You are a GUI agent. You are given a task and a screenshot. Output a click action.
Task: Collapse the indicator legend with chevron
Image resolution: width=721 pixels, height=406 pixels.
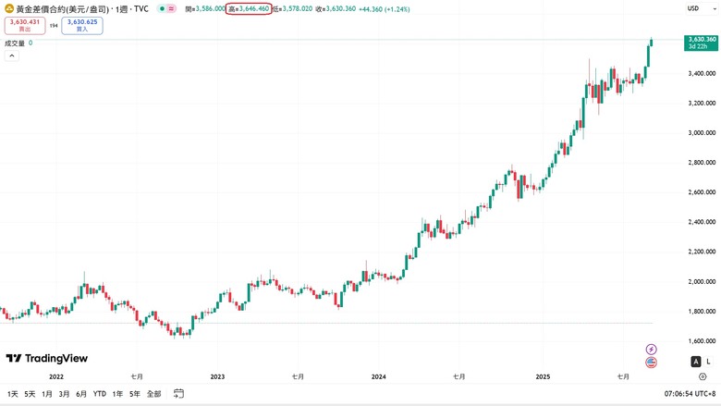click(x=12, y=55)
